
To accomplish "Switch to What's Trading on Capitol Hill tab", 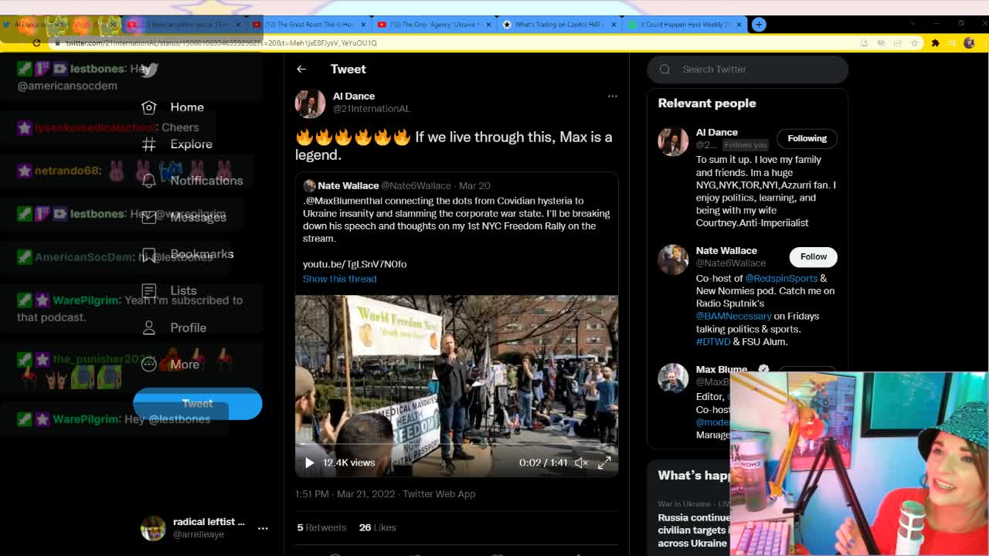I will [x=559, y=25].
